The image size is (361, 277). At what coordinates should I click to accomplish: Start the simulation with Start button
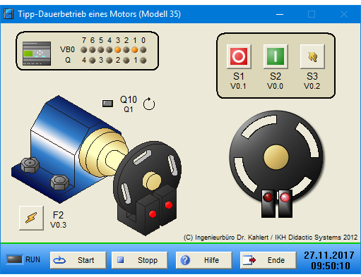point(78,260)
